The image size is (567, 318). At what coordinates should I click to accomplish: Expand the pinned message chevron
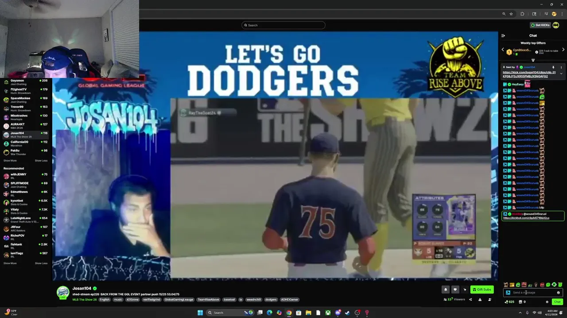(561, 74)
